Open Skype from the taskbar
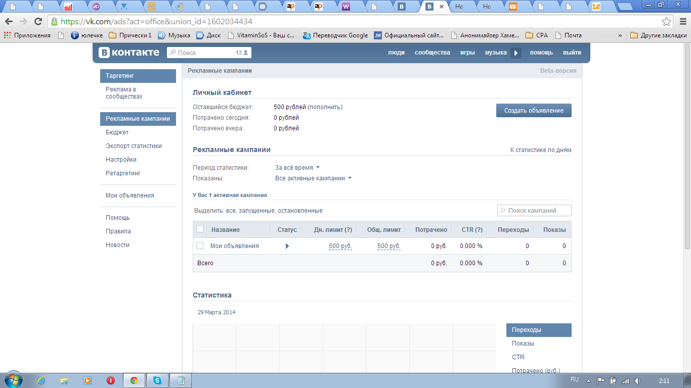 click(157, 380)
